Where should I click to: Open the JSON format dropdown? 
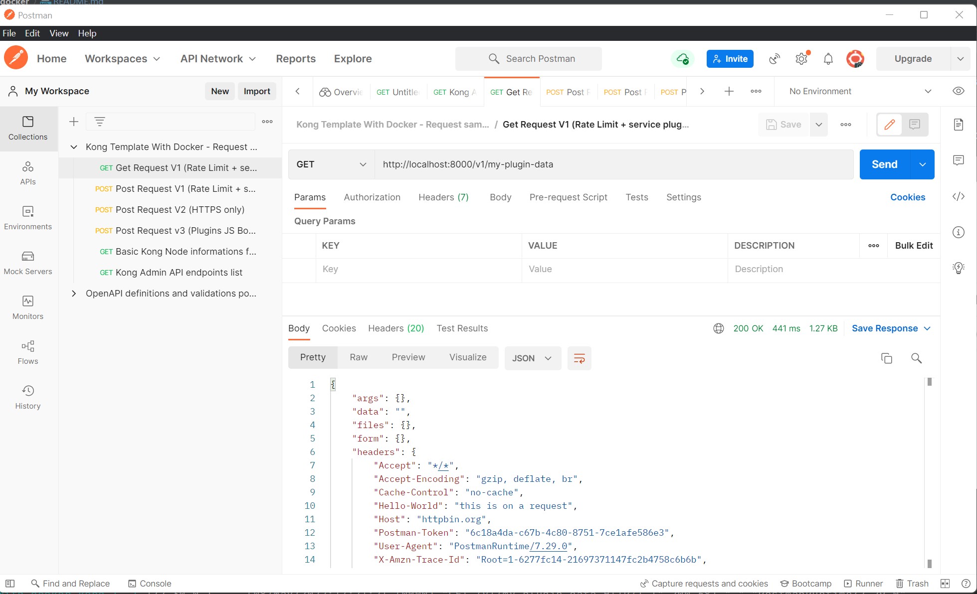(x=533, y=358)
